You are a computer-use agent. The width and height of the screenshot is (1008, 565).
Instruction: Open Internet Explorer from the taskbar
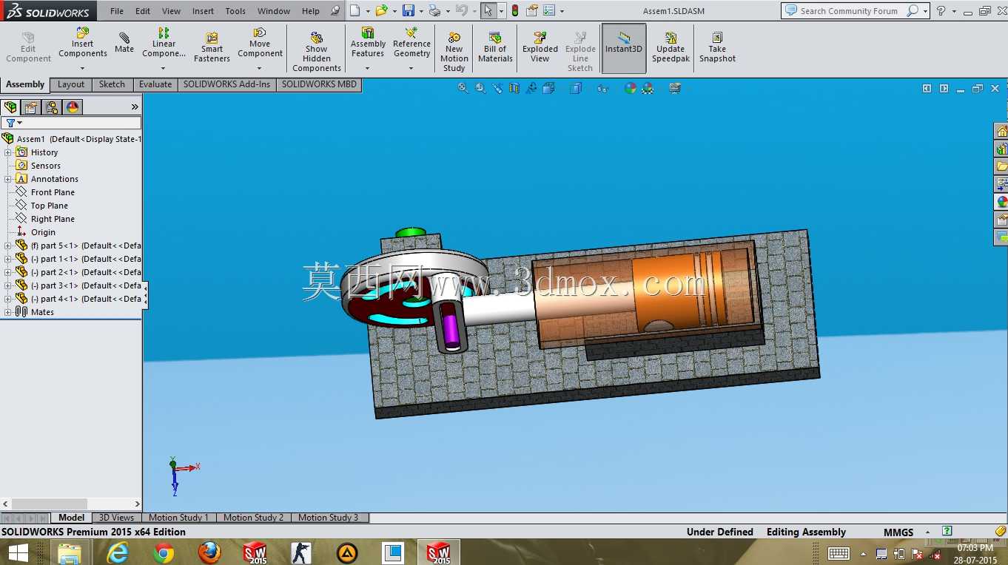coord(118,552)
